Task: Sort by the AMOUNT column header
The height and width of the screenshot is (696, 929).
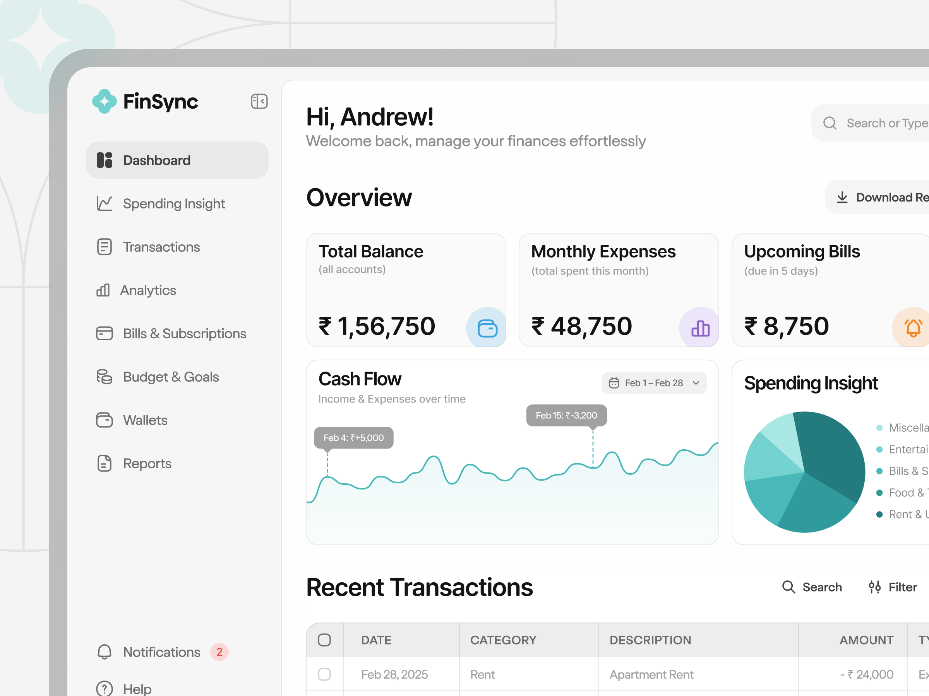Action: pos(866,640)
